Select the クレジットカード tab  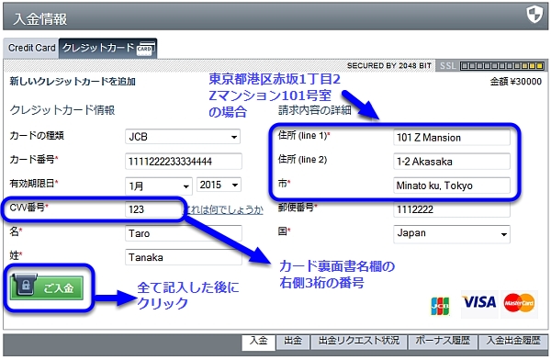coord(107,48)
